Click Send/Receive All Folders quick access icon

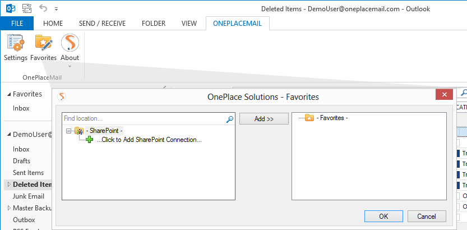26,8
